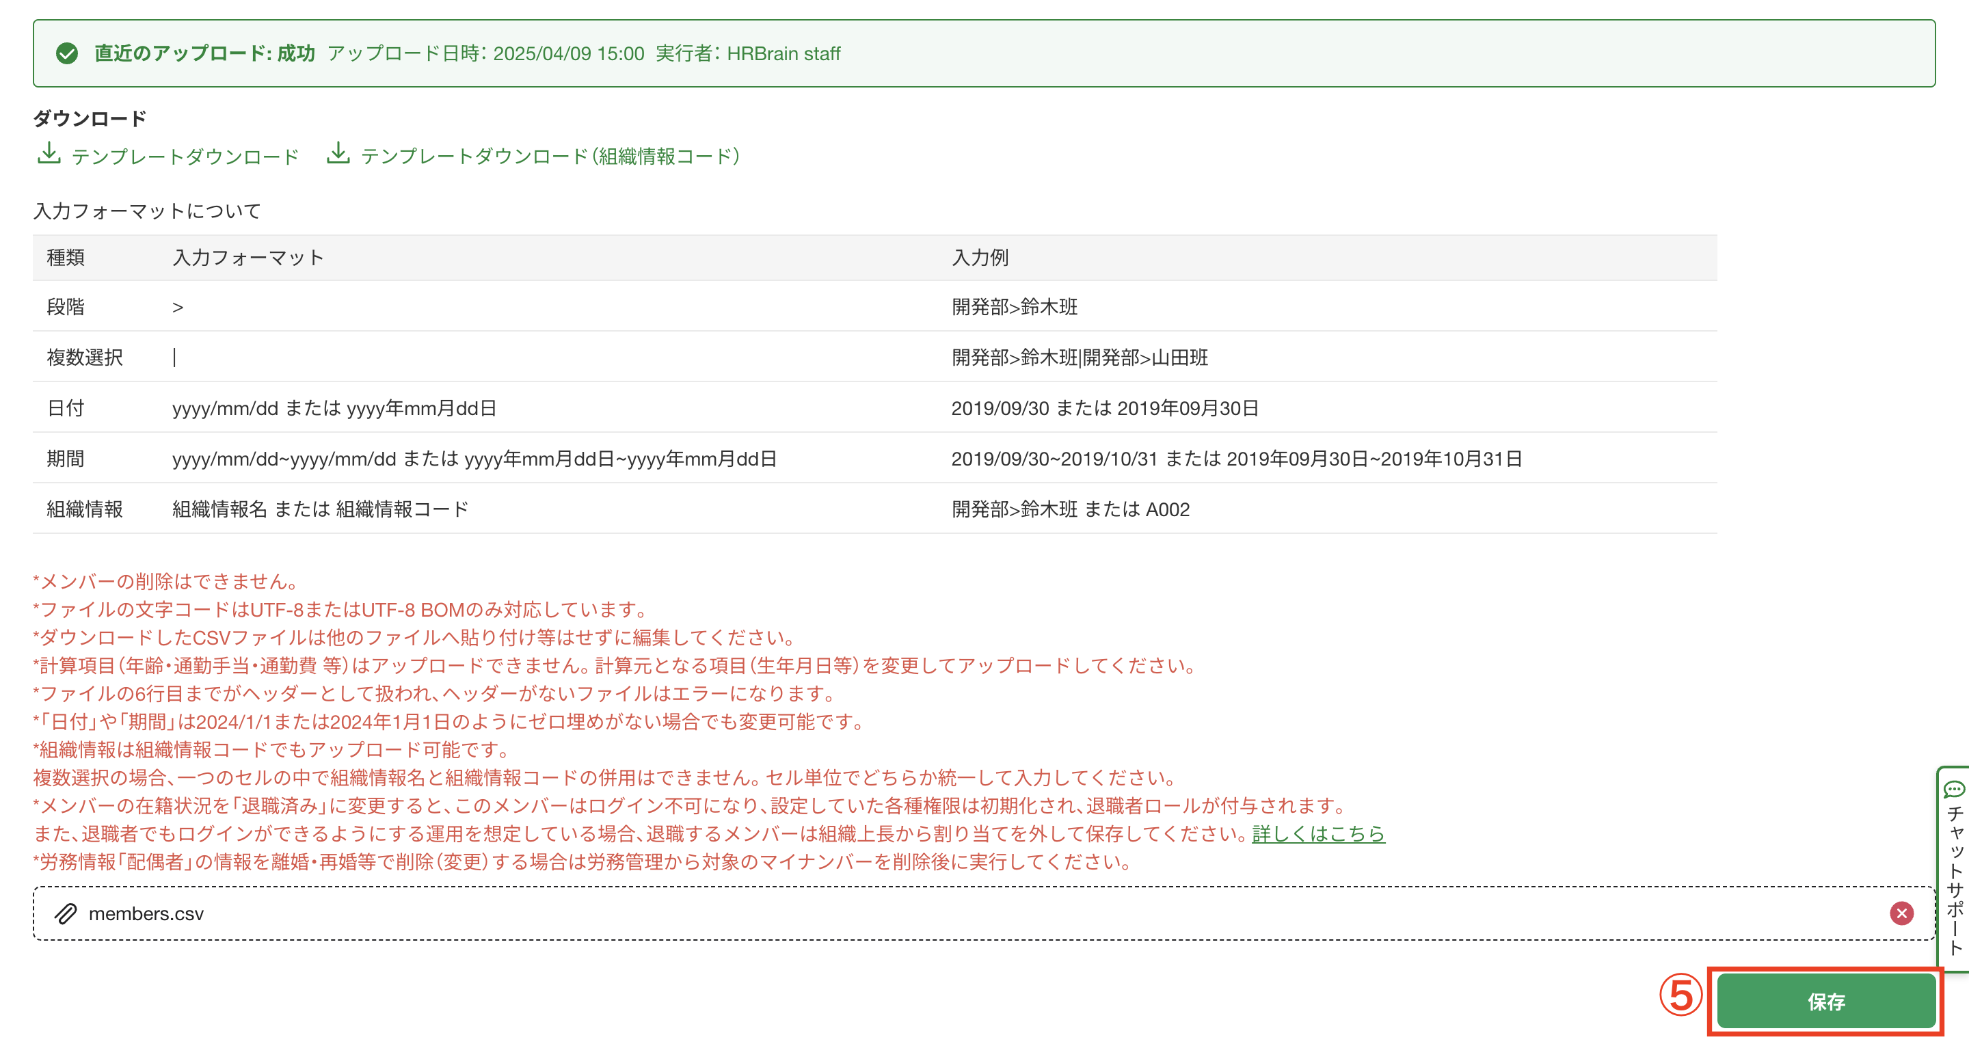The width and height of the screenshot is (1969, 1061).
Task: Click format yyyy/mm/dd または yyyy年mm月dd日
Action: coord(334,408)
